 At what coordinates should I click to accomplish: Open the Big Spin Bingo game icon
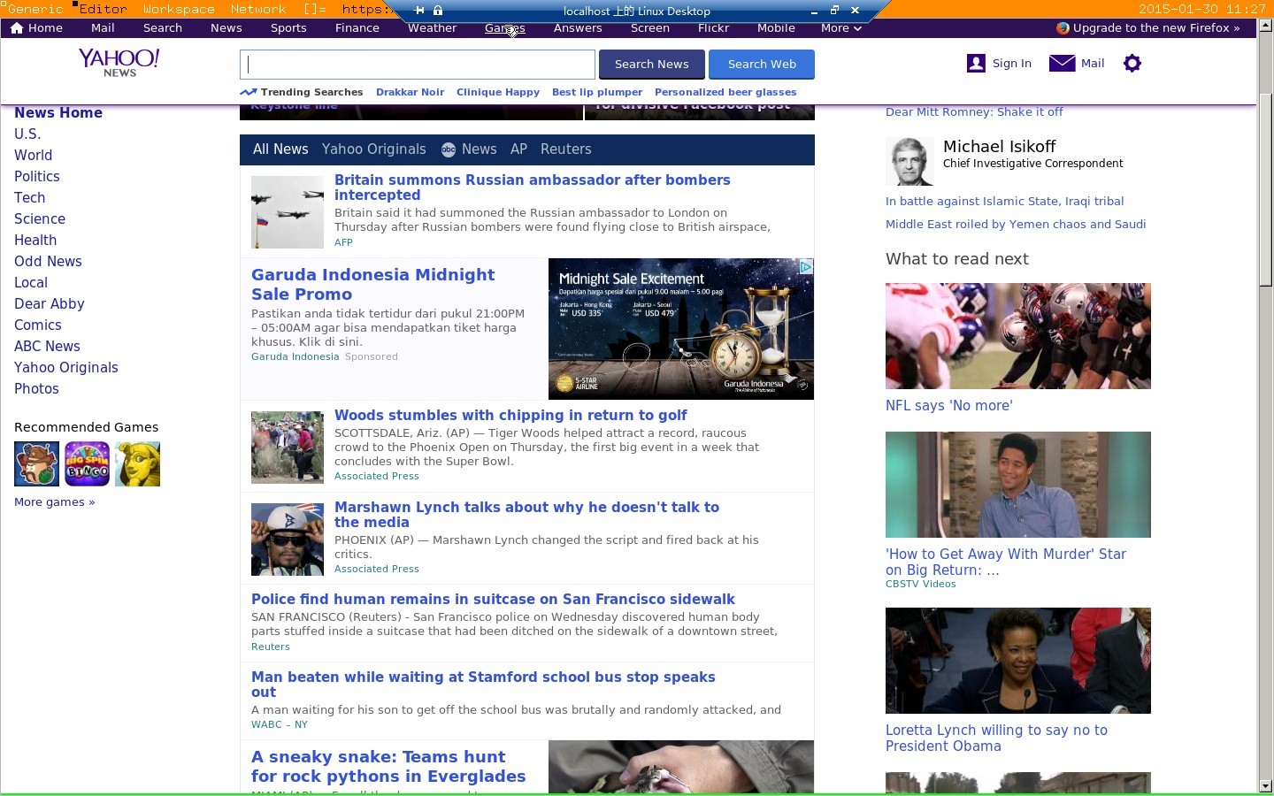click(88, 463)
